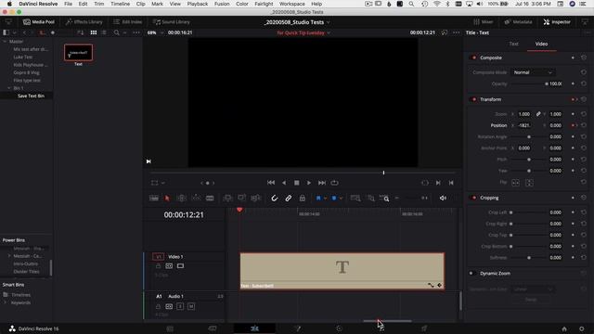Select the Blade Edit Mode tool
594x334 pixels.
click(210, 198)
